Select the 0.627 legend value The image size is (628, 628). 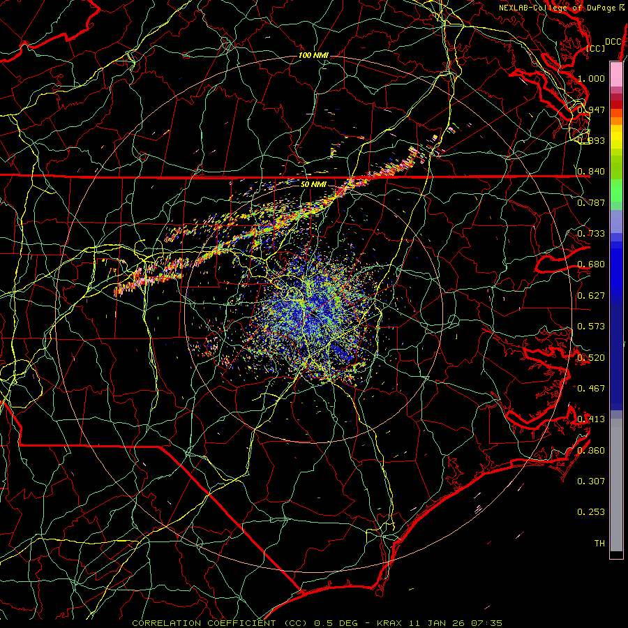click(591, 295)
